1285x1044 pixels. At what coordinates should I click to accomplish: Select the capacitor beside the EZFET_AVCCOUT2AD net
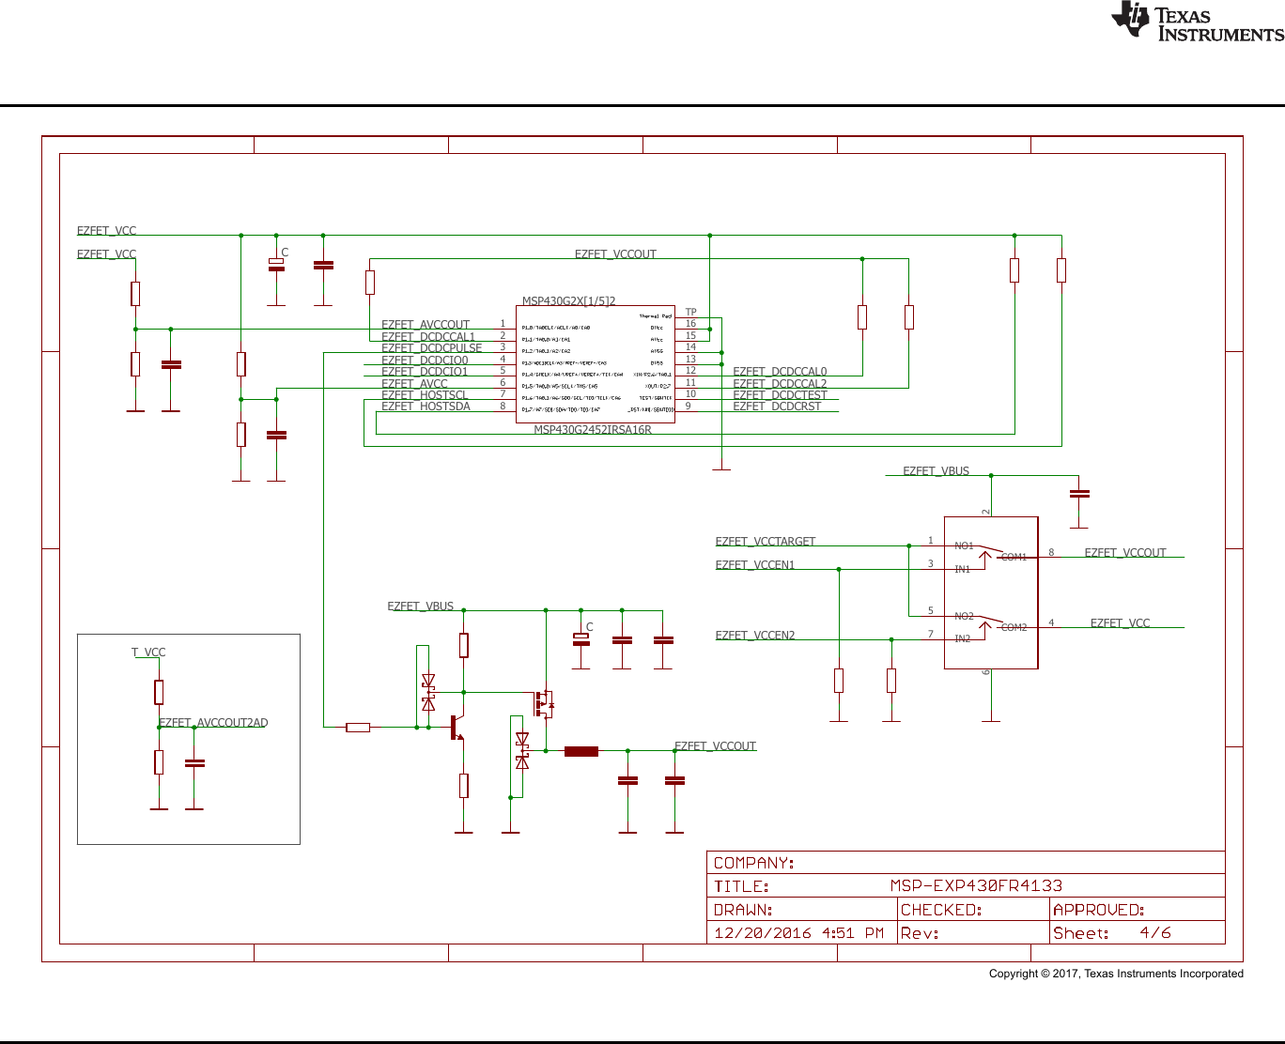pos(194,764)
